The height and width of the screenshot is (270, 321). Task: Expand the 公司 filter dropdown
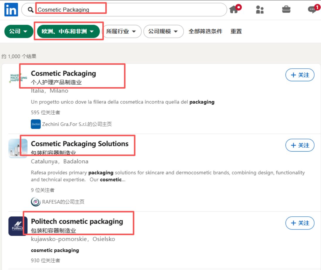click(18, 31)
